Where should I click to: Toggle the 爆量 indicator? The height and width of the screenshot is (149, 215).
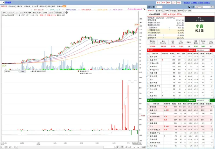pos(34,12)
